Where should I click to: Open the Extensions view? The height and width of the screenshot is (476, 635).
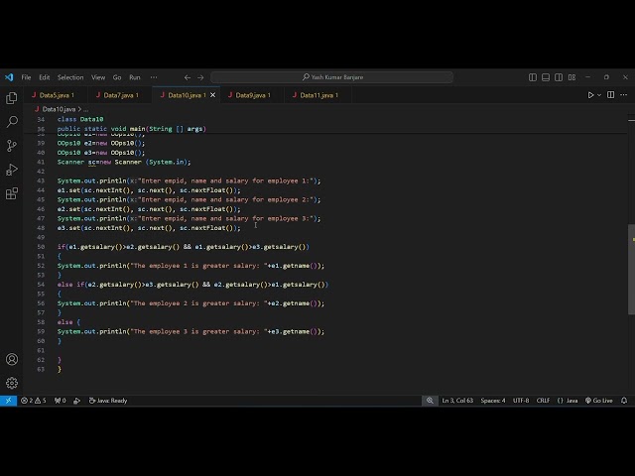12,193
